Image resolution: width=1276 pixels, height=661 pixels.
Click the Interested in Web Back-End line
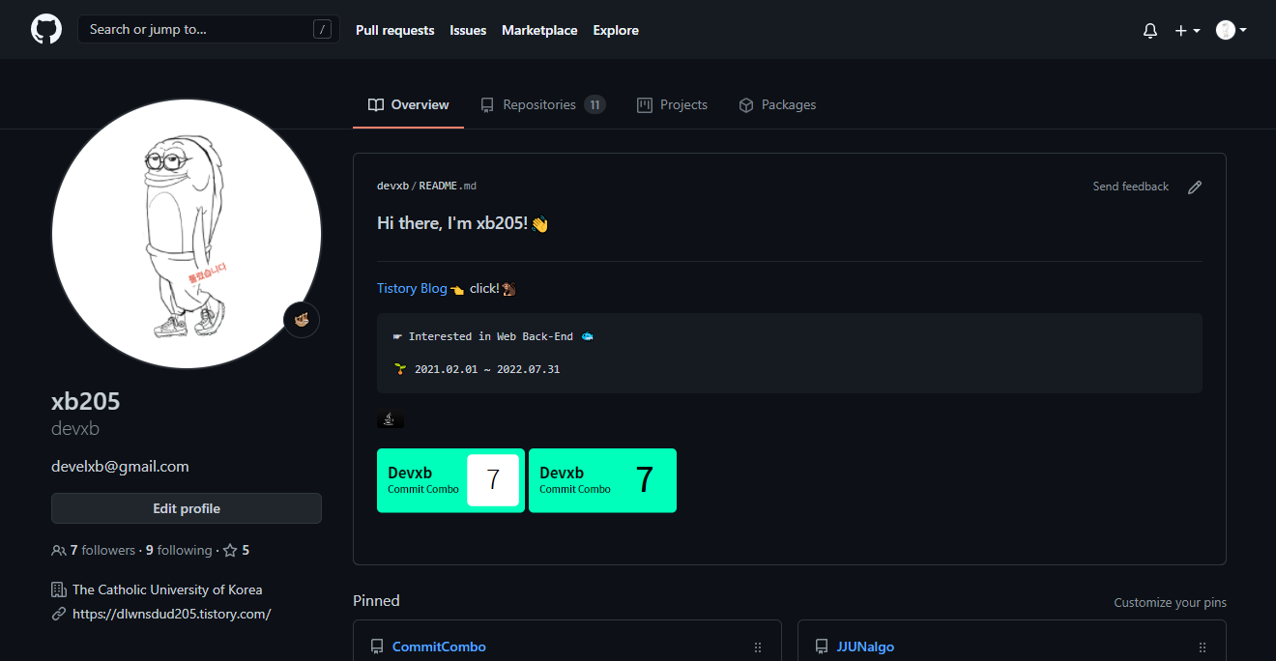tap(492, 336)
